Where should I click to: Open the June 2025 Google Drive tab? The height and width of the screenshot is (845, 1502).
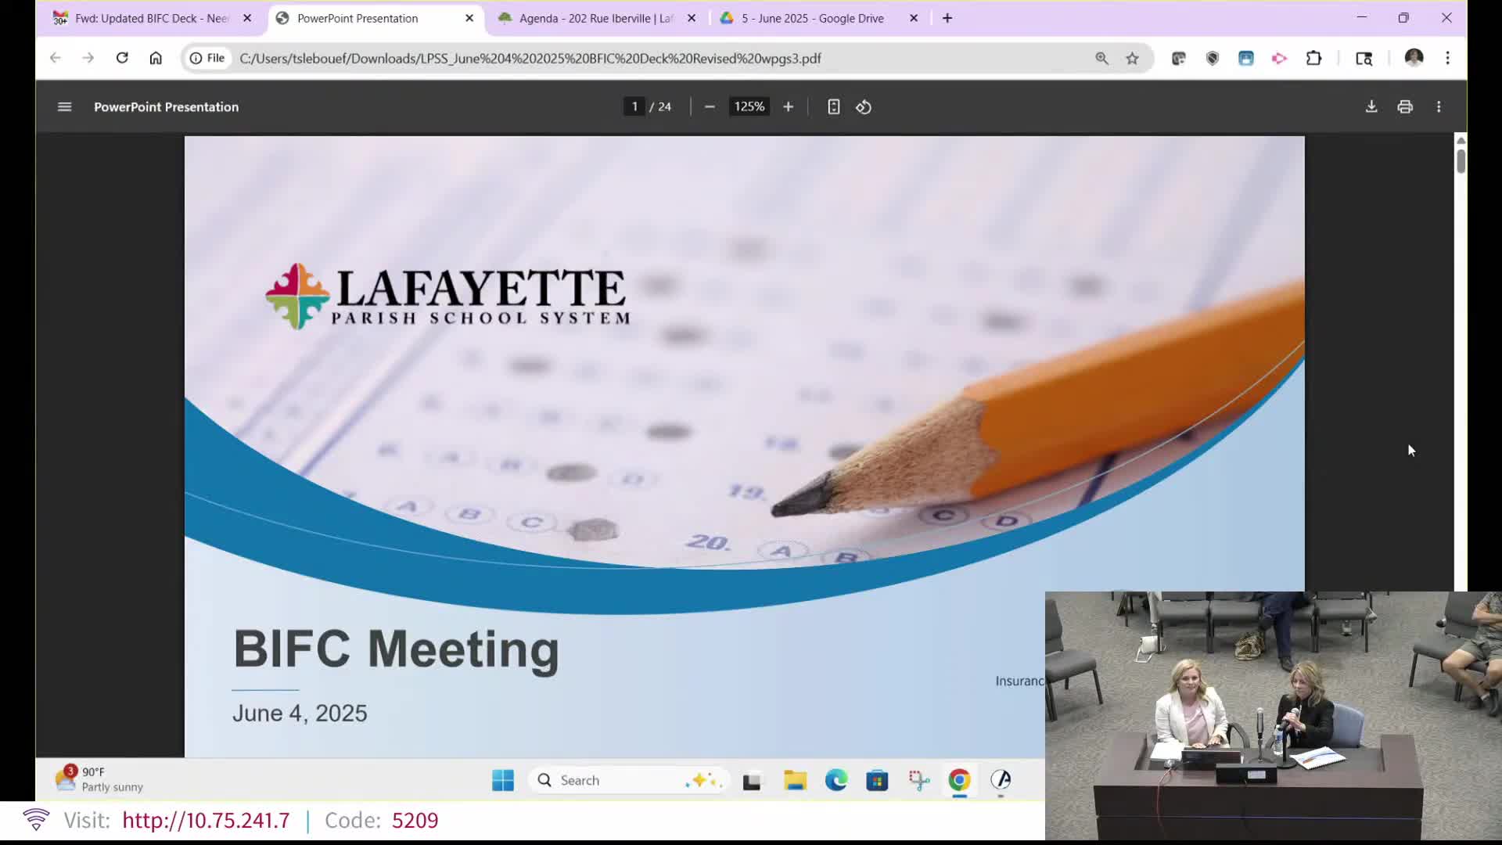(x=812, y=18)
